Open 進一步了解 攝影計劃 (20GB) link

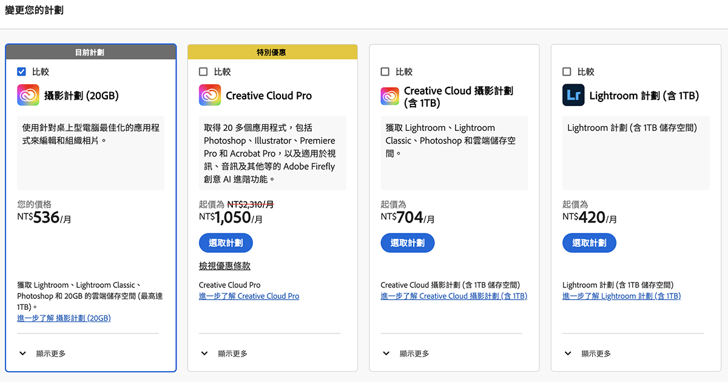click(64, 318)
